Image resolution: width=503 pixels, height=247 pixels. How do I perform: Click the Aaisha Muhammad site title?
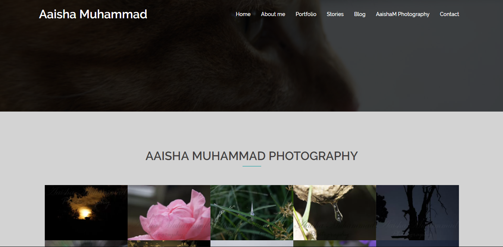point(93,14)
